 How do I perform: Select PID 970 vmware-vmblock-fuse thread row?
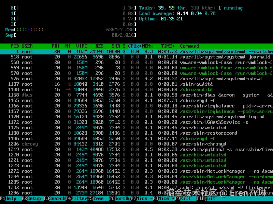(136, 73)
